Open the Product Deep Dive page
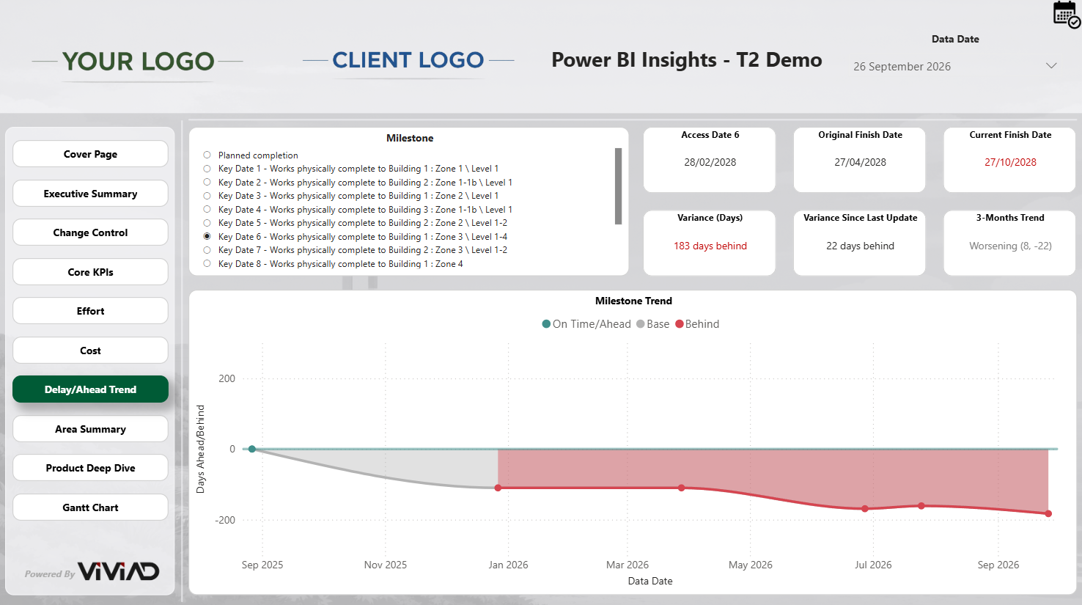This screenshot has width=1082, height=605. 90,468
